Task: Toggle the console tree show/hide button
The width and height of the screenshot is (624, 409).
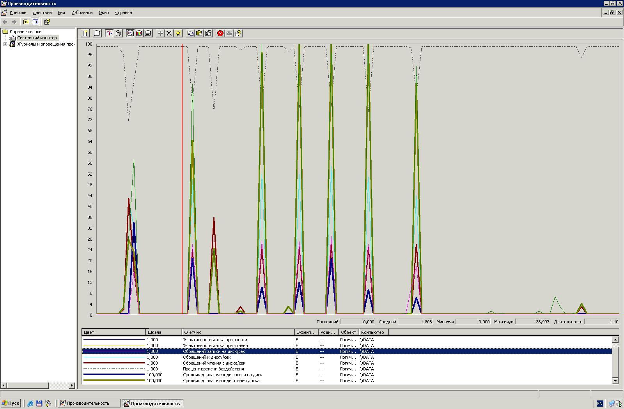Action: pos(35,22)
